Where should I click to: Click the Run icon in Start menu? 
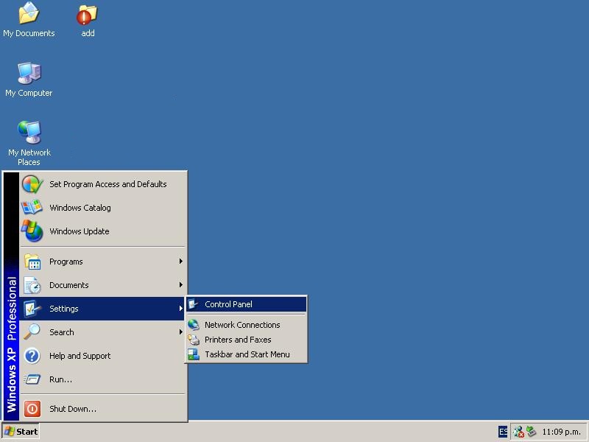32,379
